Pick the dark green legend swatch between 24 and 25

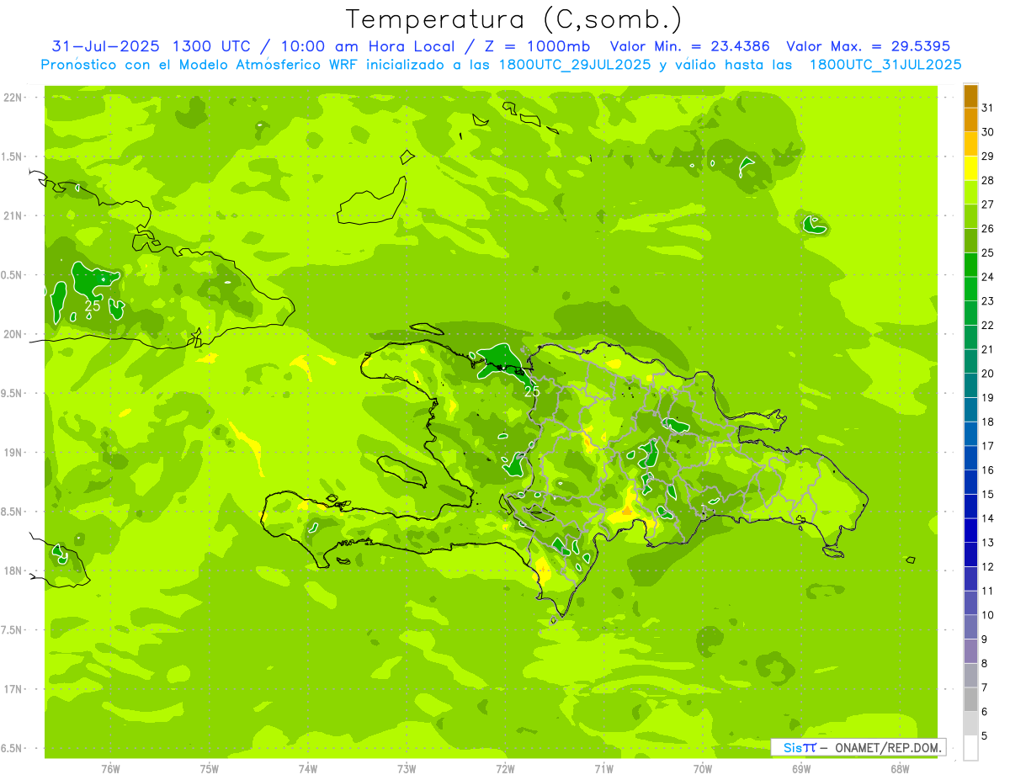point(970,265)
